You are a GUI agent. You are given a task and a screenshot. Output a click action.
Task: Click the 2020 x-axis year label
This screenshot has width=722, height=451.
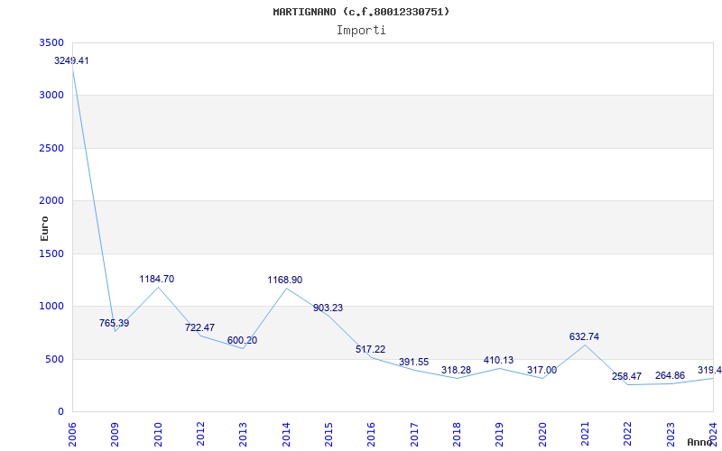click(x=542, y=435)
